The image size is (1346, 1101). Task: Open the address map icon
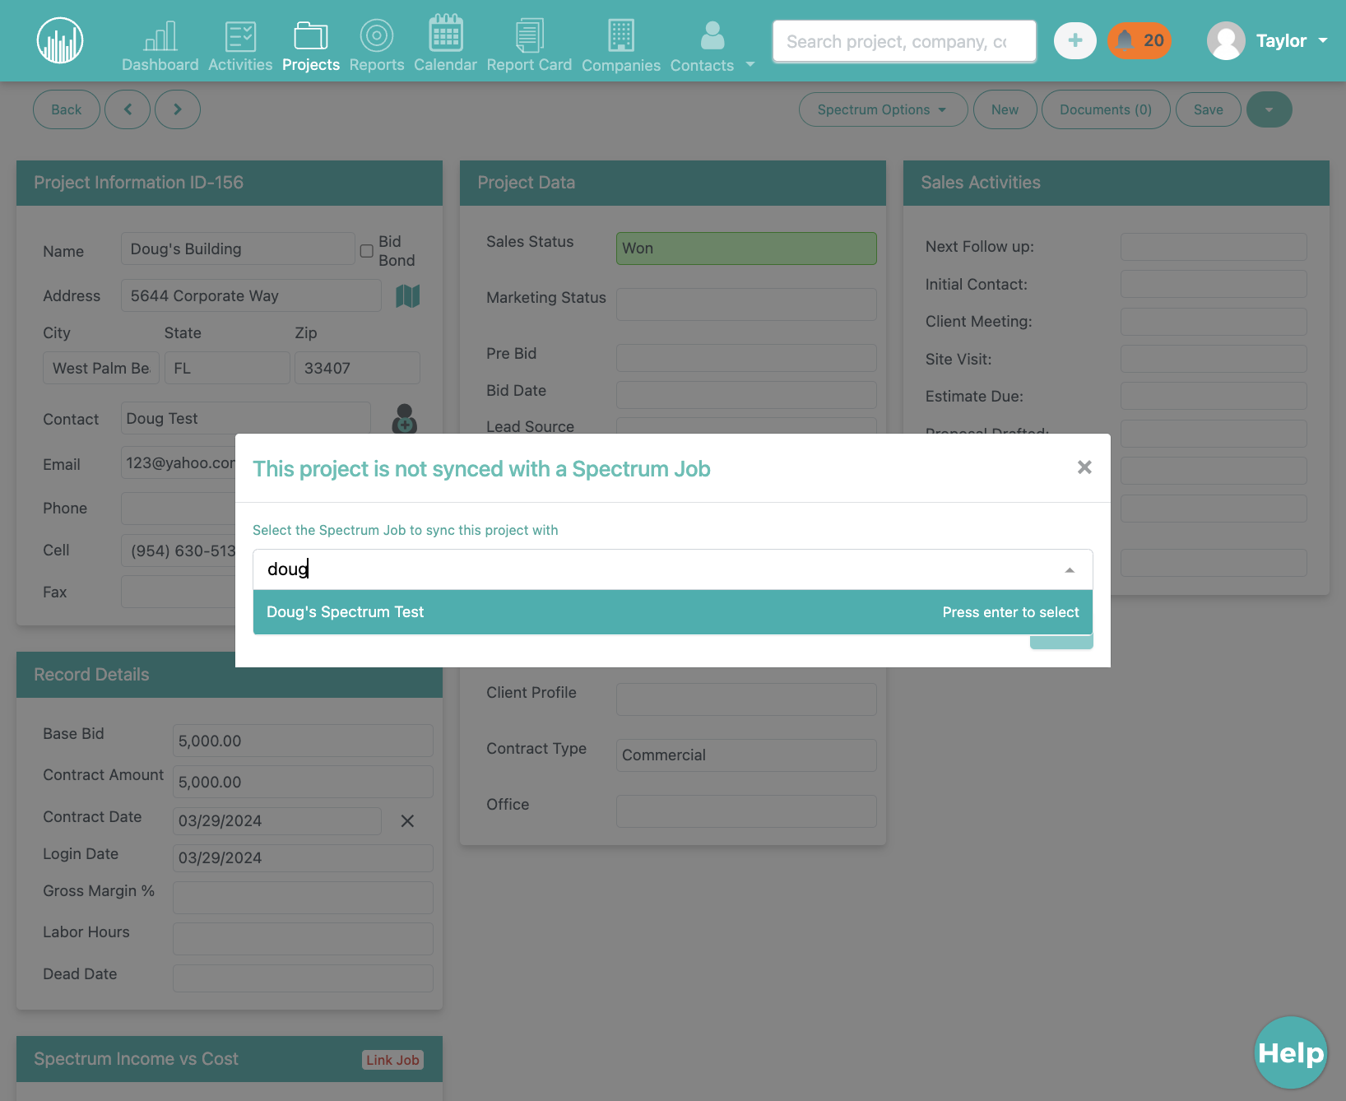pos(408,296)
